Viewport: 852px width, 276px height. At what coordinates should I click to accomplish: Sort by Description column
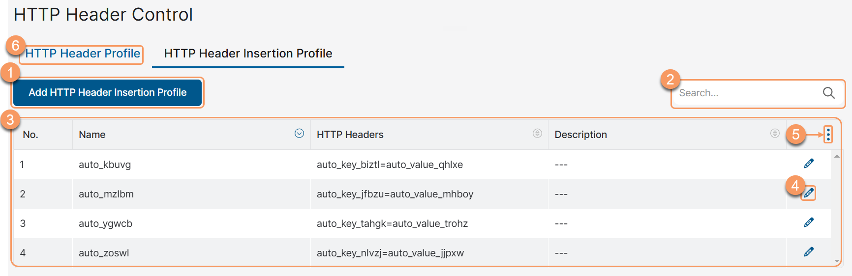click(x=775, y=133)
